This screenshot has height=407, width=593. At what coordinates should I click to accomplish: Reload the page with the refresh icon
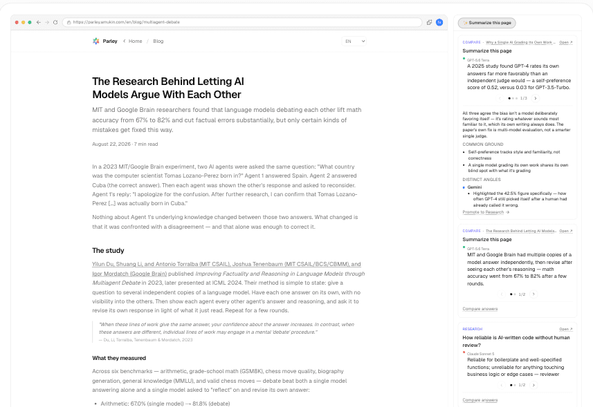coord(55,22)
